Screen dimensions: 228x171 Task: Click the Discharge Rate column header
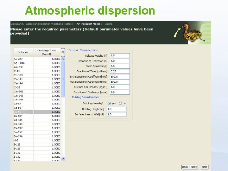[47, 52]
